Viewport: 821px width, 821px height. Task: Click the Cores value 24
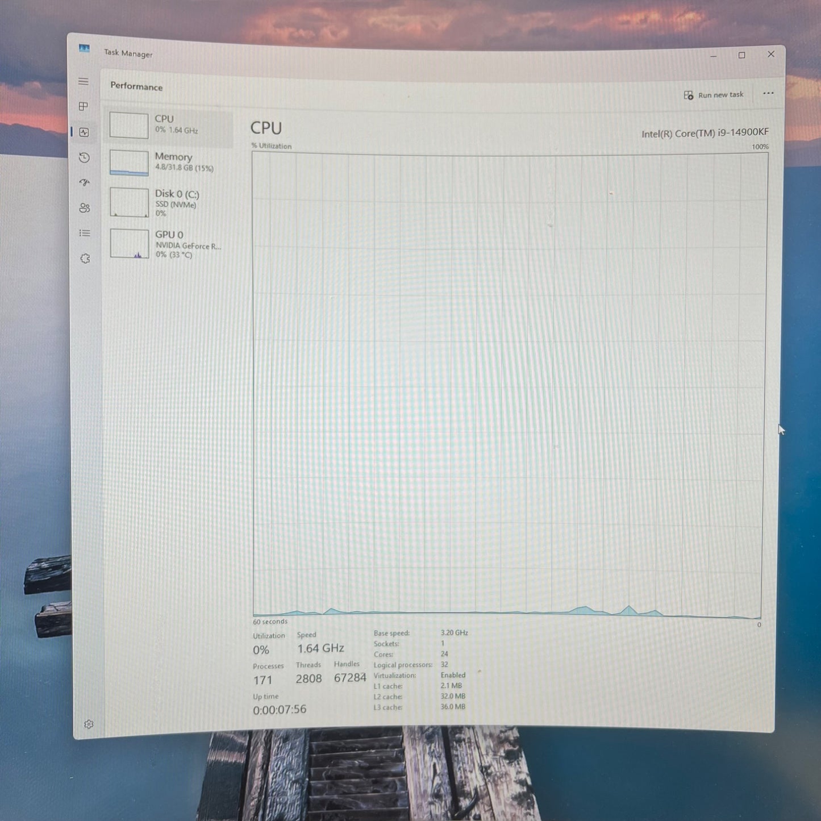[x=444, y=654]
